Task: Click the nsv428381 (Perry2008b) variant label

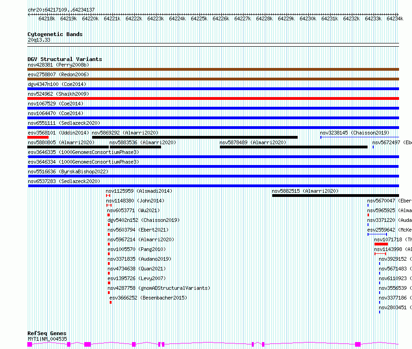Action: click(x=58, y=65)
